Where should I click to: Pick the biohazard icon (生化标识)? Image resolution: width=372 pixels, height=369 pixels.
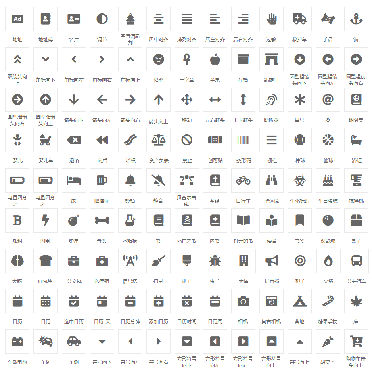point(300,180)
